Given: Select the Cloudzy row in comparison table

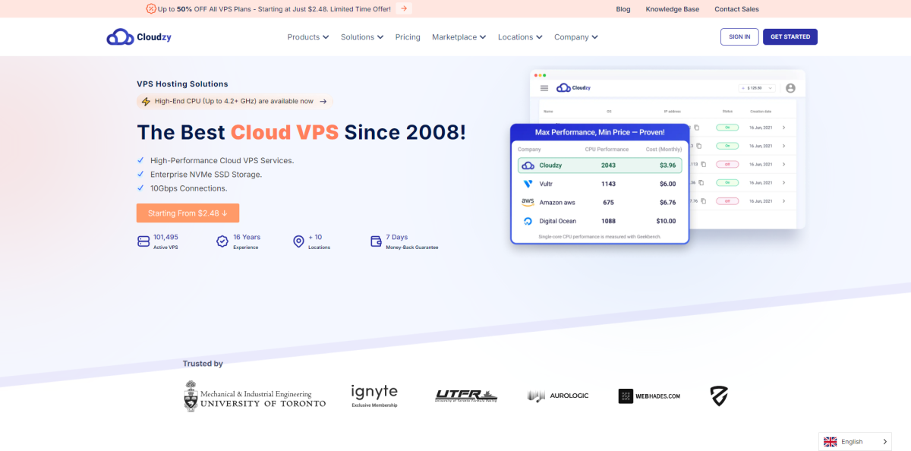Looking at the screenshot, I should [600, 165].
